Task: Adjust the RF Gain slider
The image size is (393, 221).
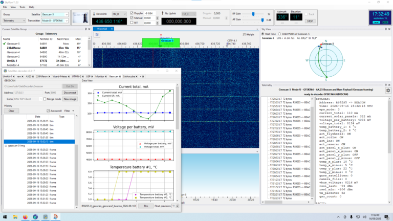Action: [x=253, y=14]
